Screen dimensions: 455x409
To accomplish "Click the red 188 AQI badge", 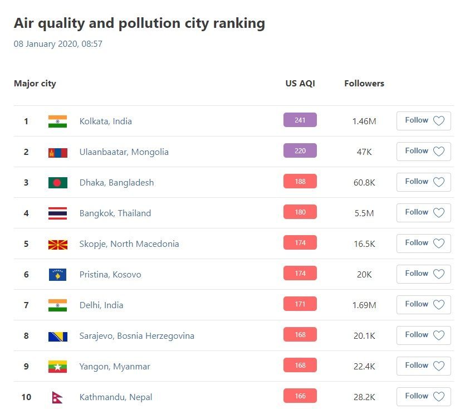I will coord(300,182).
